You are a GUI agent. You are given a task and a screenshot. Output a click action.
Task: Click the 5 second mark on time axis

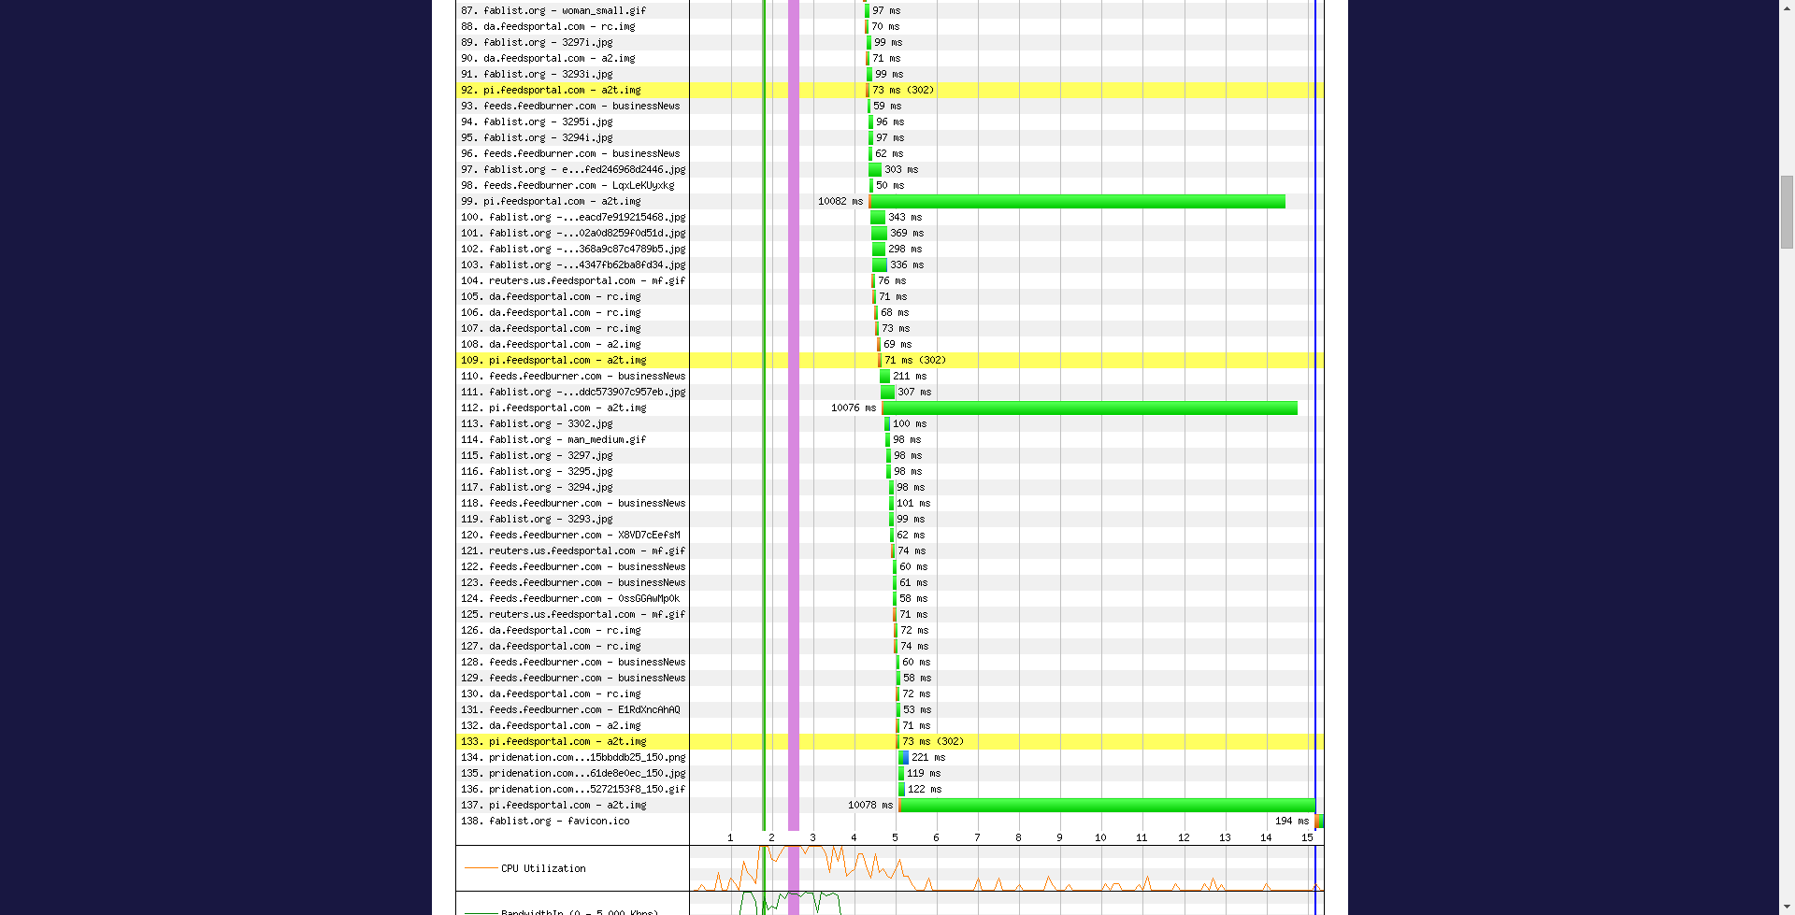coord(895,838)
